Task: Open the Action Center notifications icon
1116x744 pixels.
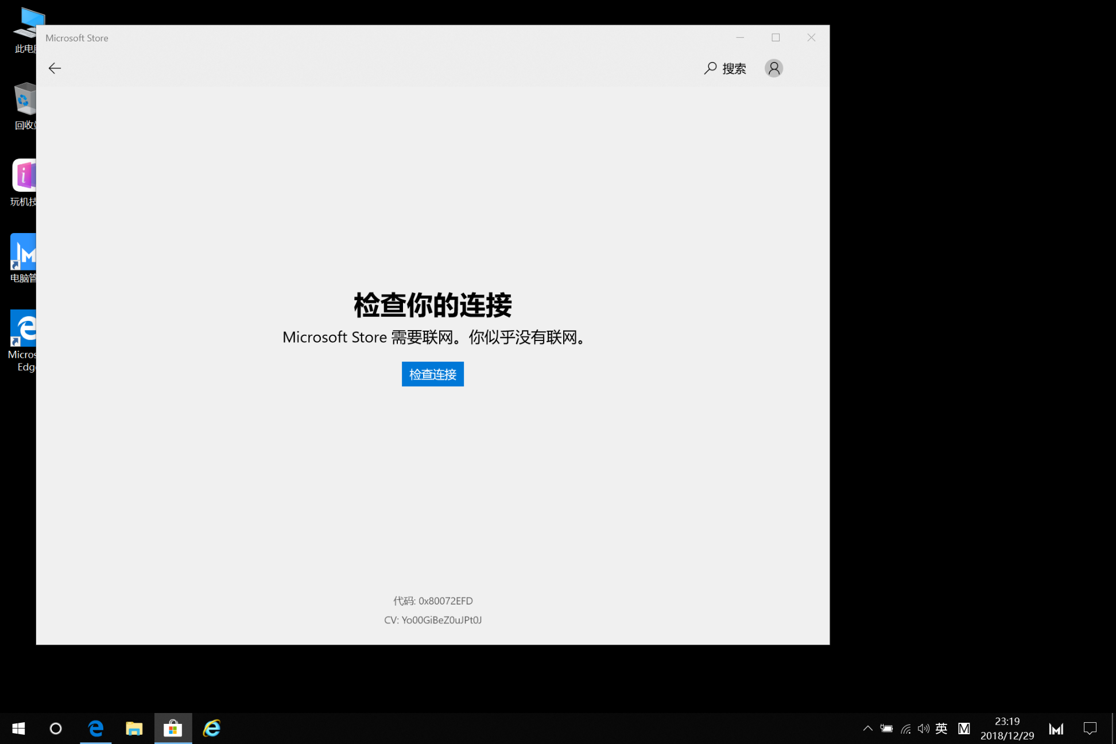Action: click(x=1090, y=728)
